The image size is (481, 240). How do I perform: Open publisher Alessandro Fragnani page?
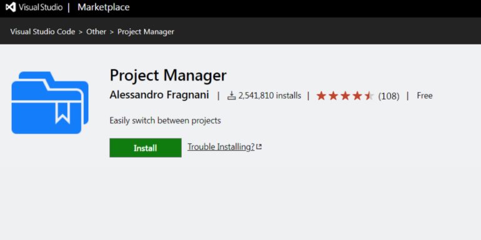pyautogui.click(x=159, y=95)
